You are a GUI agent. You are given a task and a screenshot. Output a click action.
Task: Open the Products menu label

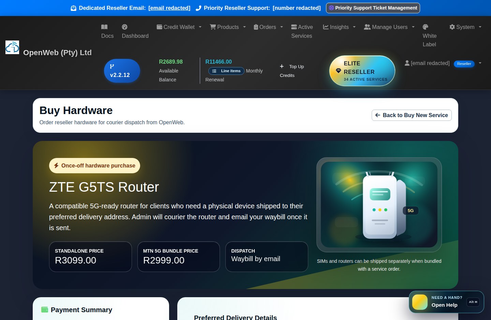pos(228,27)
